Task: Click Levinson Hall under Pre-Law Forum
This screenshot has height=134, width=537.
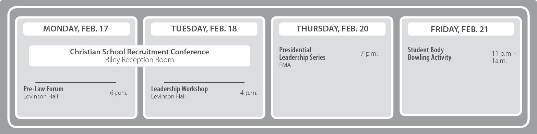Action: [41, 96]
